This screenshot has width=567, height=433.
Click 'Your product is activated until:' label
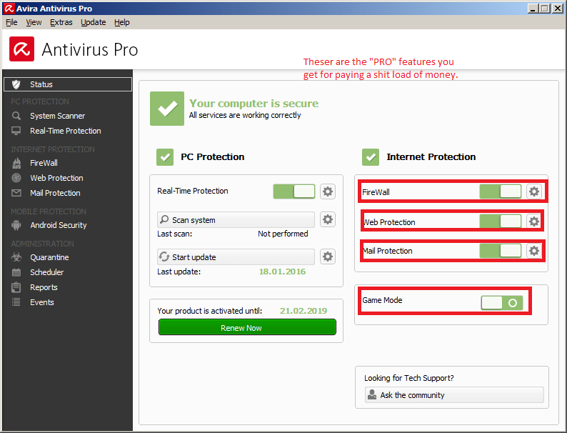(x=210, y=311)
